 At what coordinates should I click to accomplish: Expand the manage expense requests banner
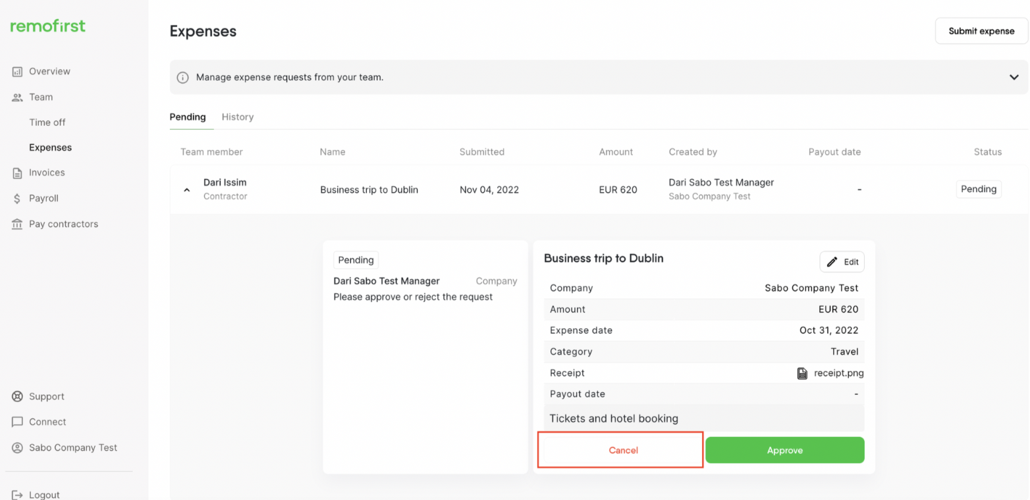pyautogui.click(x=1014, y=77)
